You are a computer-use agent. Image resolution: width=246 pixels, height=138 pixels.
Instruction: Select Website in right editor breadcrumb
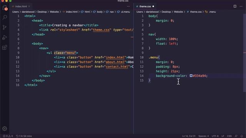click(x=178, y=12)
